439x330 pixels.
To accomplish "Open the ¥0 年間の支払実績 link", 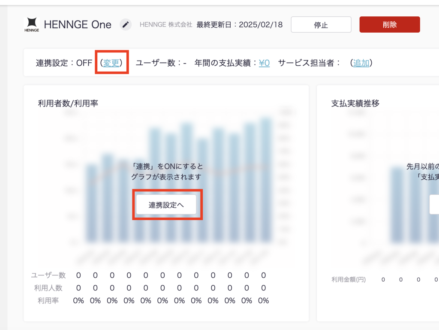I will tap(264, 63).
